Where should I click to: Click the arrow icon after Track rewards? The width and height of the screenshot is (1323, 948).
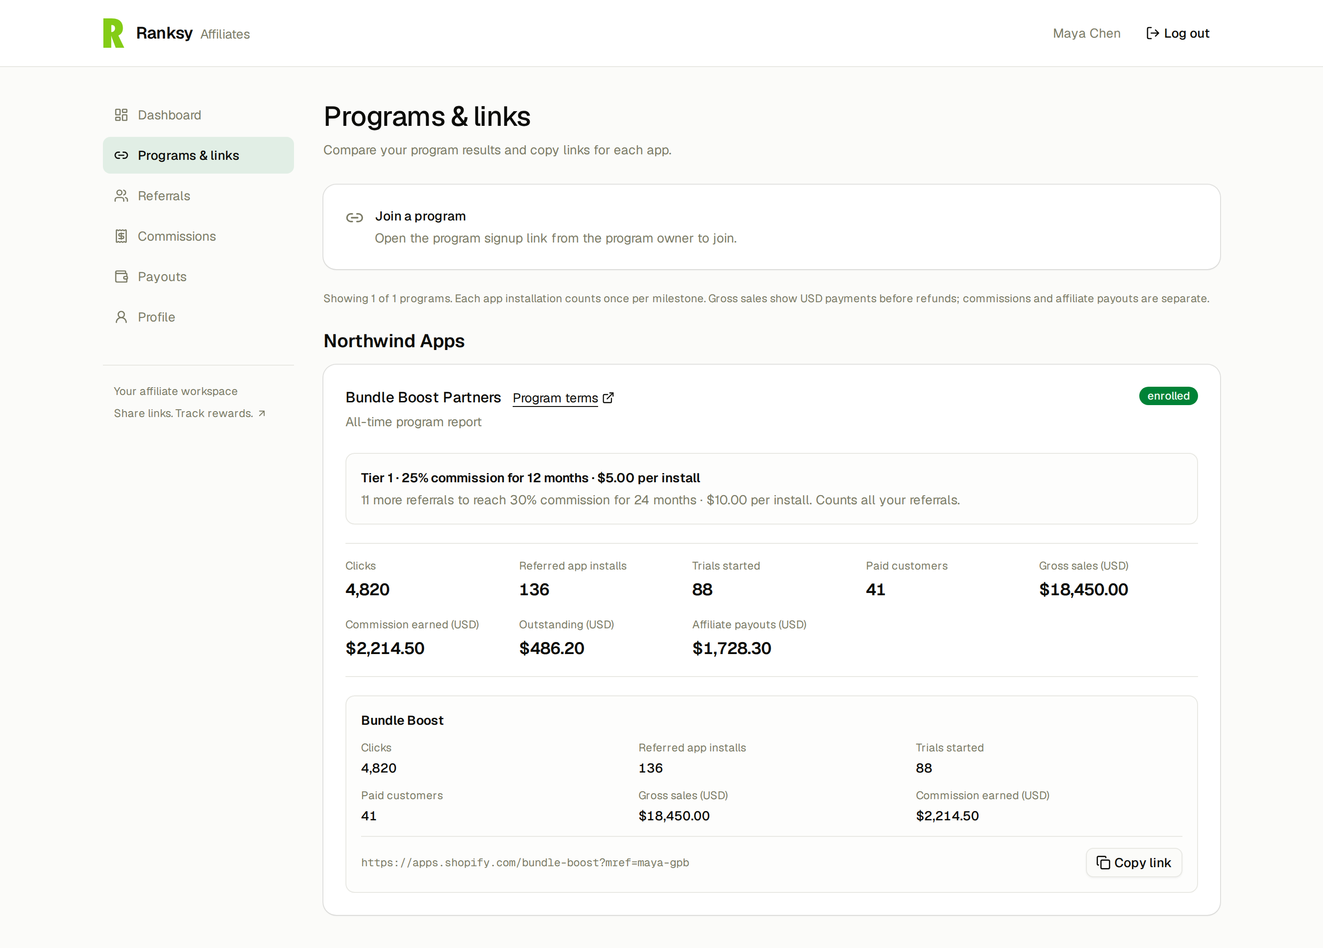pos(262,414)
